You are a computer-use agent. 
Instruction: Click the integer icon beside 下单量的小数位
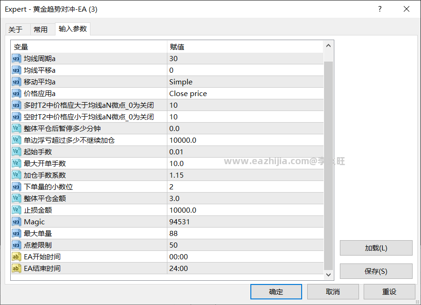click(x=16, y=187)
